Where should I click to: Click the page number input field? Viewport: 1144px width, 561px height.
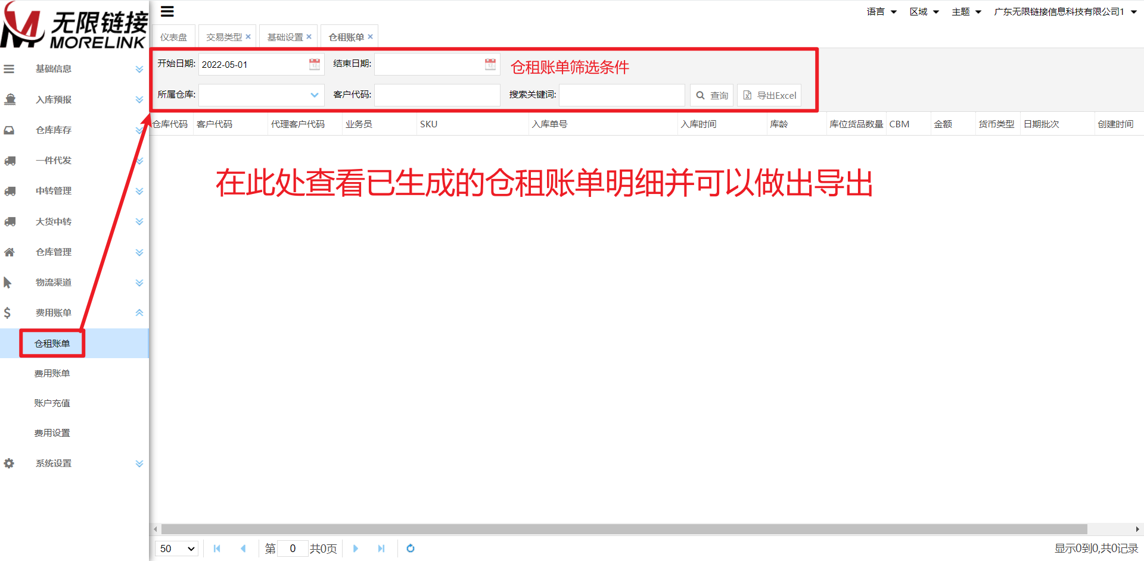pyautogui.click(x=293, y=549)
